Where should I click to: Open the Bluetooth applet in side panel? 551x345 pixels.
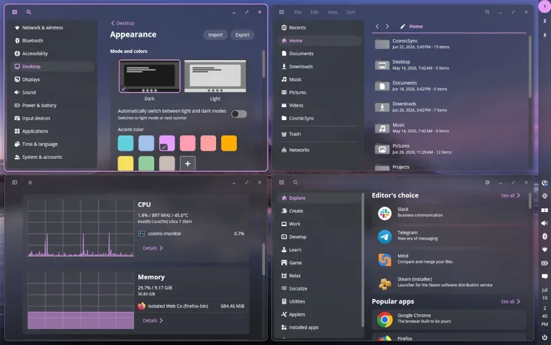(544, 237)
